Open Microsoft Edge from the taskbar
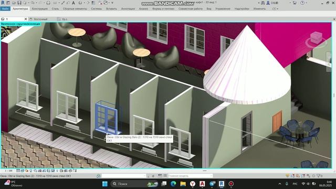This screenshot has height=189, width=336. [x=173, y=184]
